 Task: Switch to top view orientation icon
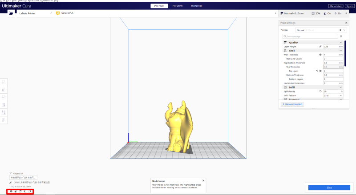(20, 191)
